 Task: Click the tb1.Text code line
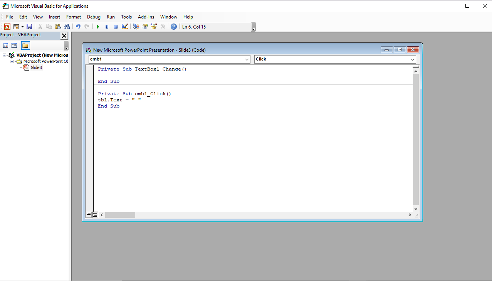(119, 100)
